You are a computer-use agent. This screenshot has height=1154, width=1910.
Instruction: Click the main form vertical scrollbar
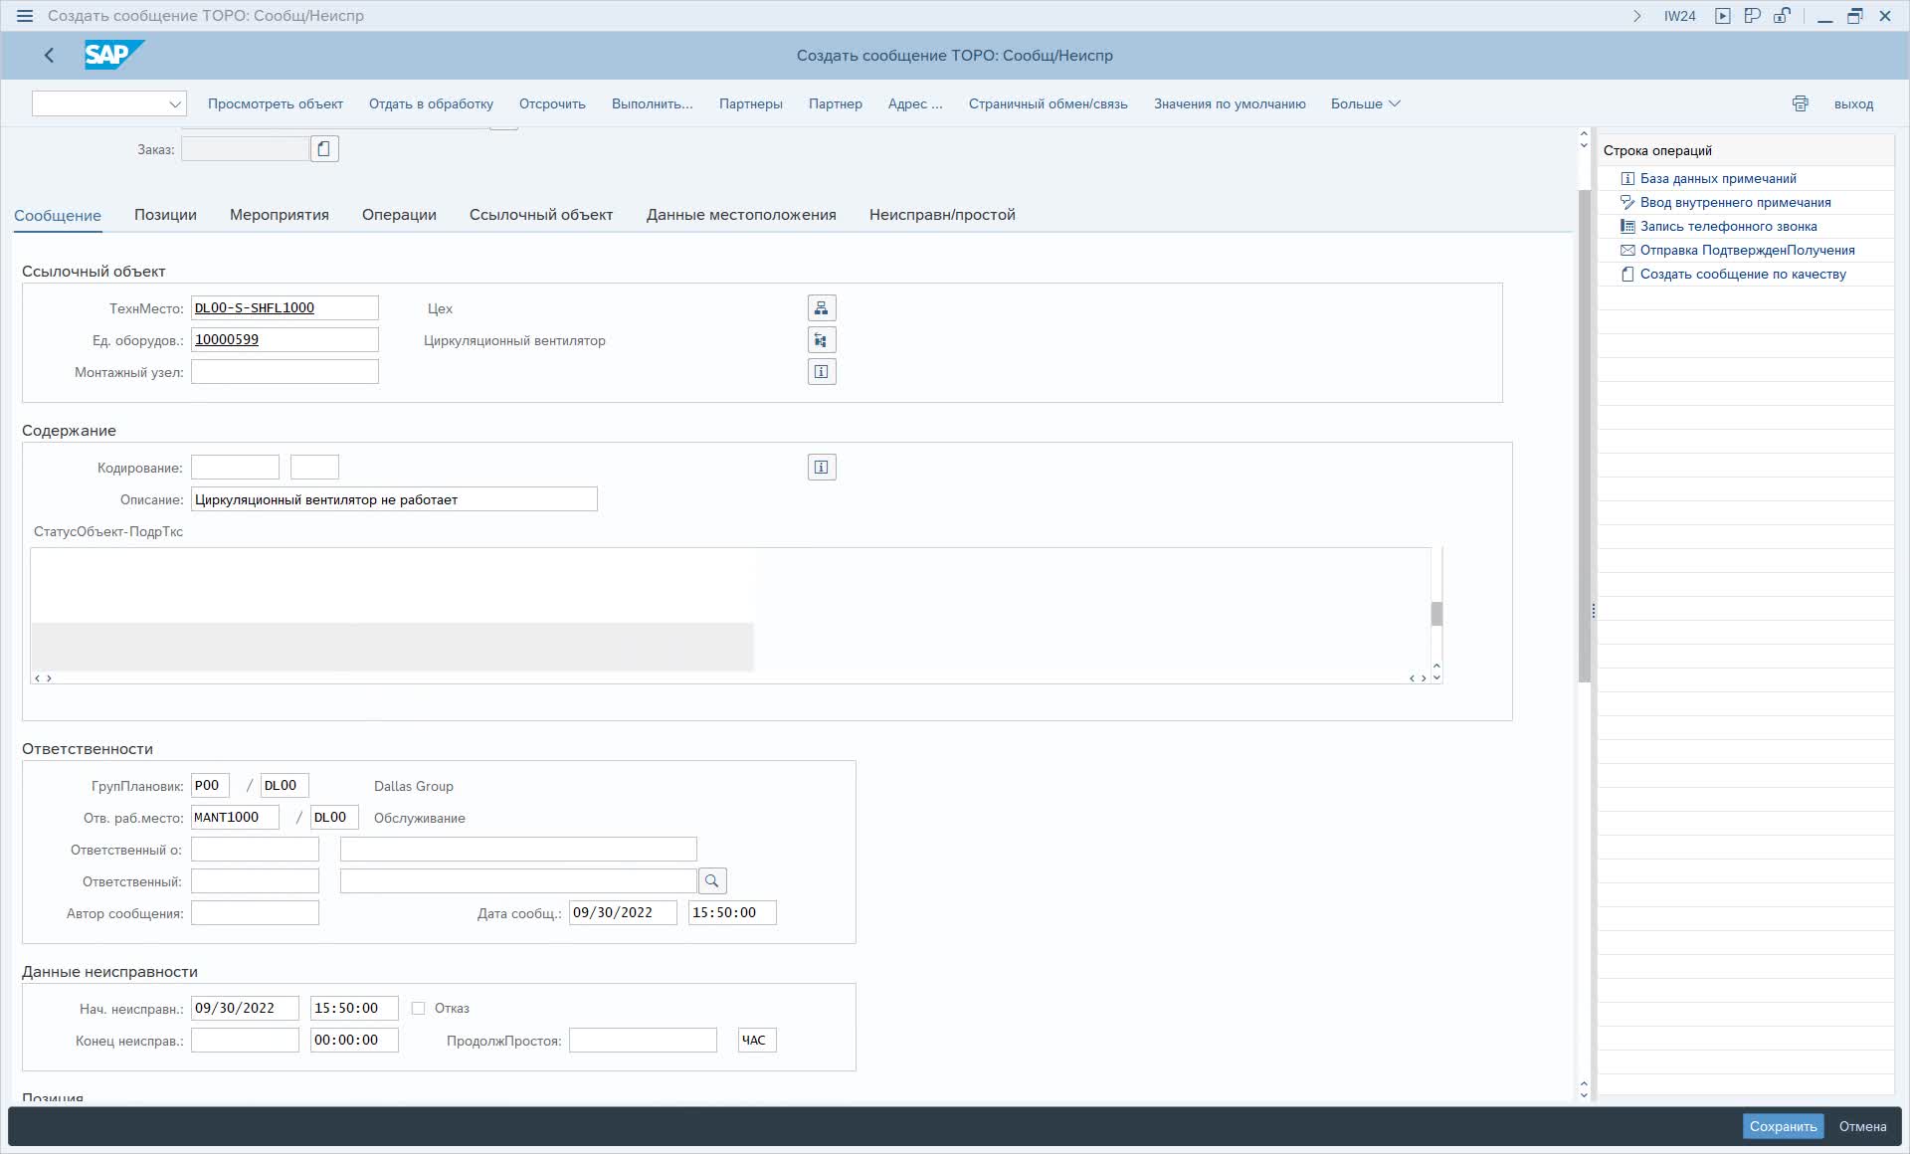[1584, 436]
